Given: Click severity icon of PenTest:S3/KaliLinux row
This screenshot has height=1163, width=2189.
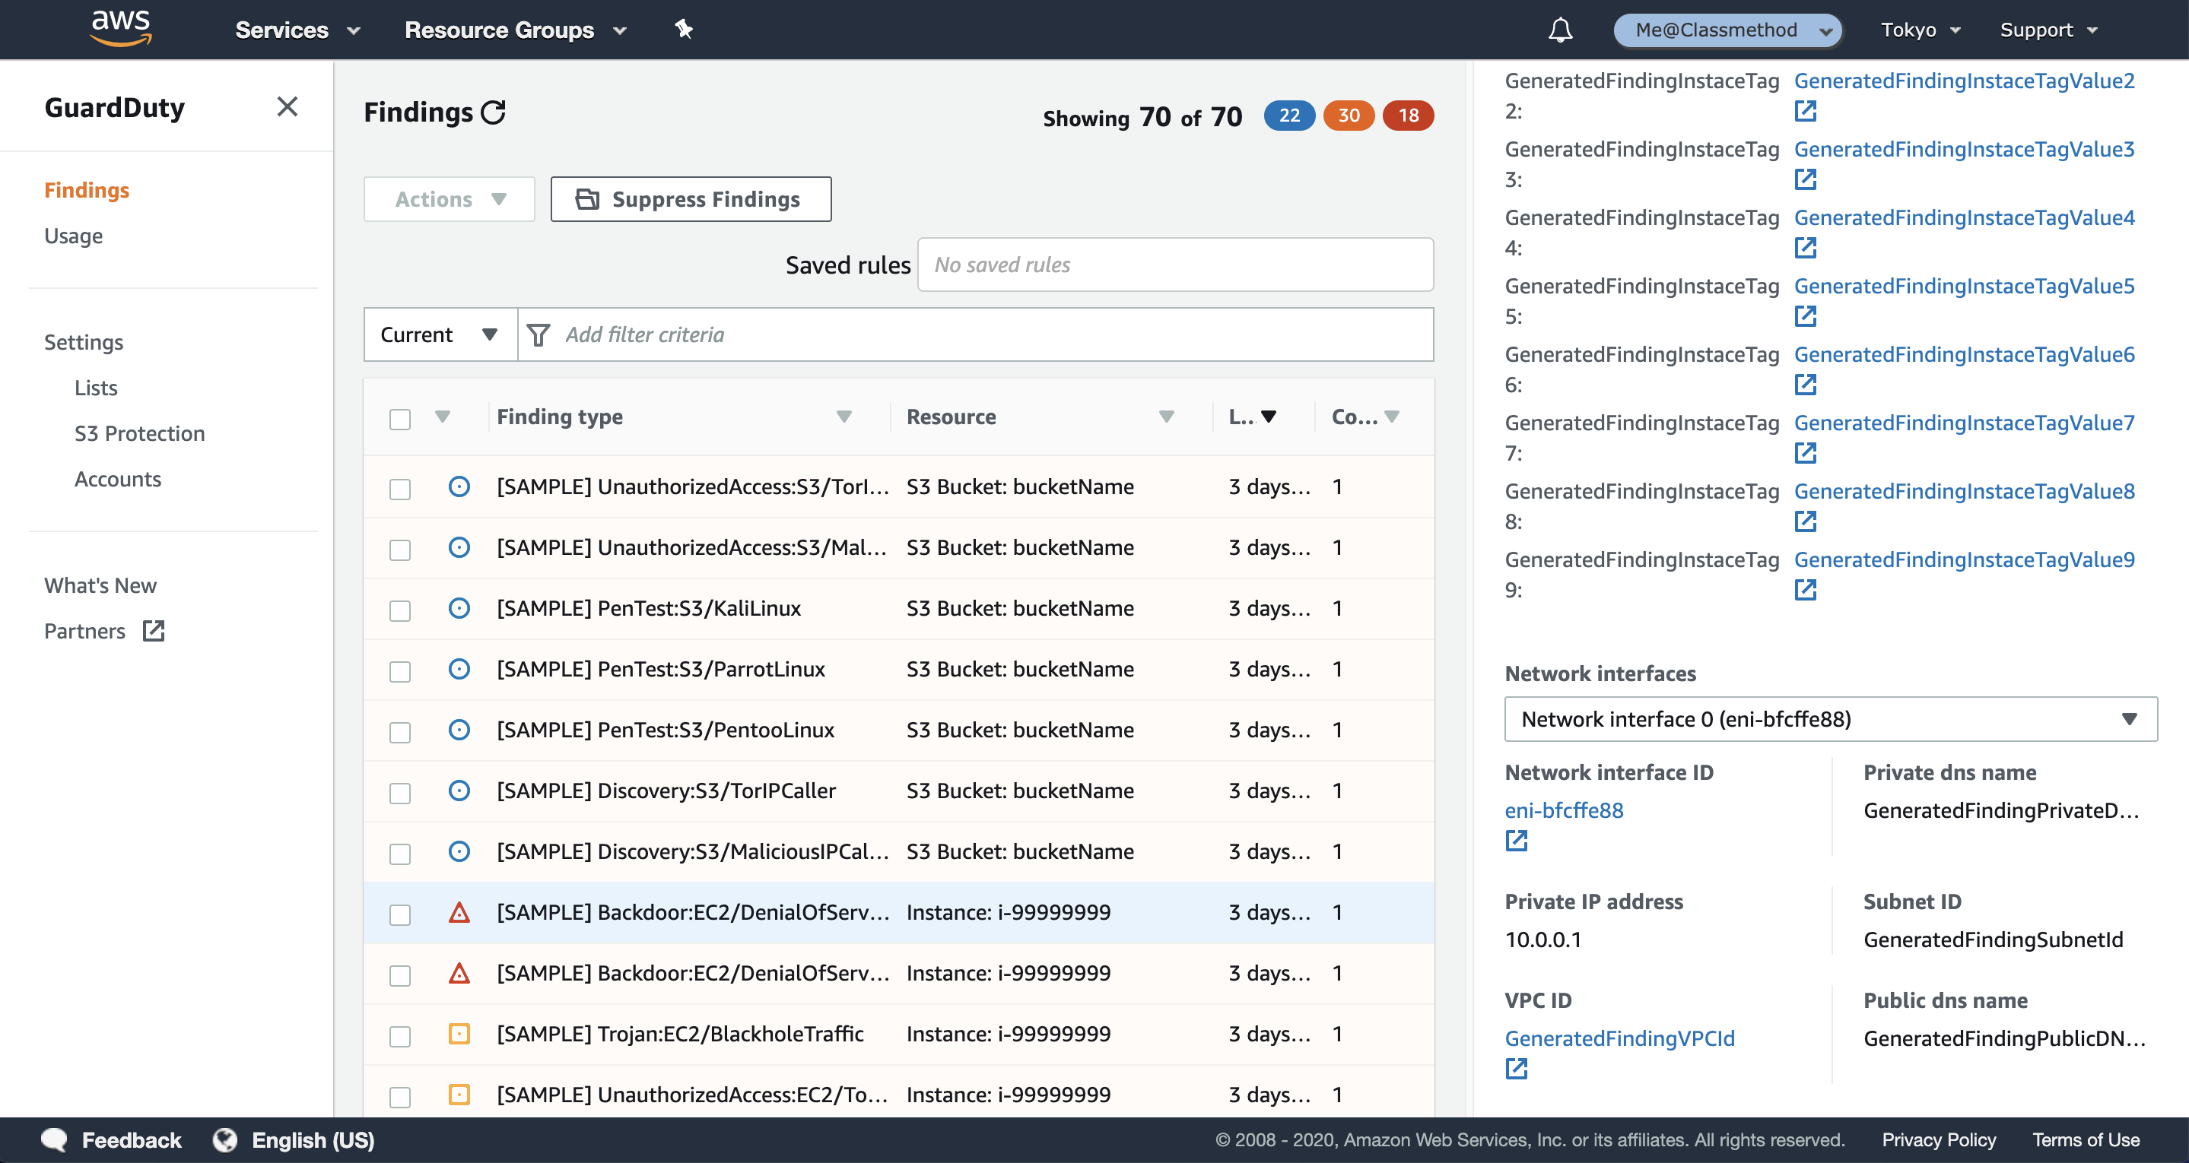Looking at the screenshot, I should coord(459,608).
